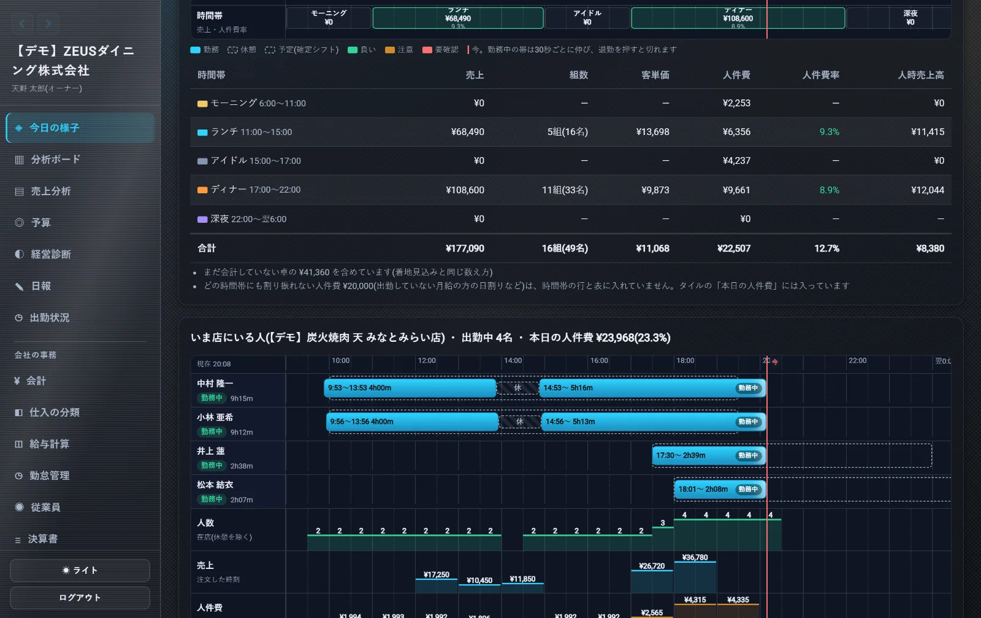Open 会計 under 会社の事務
The height and width of the screenshot is (618, 981).
(x=80, y=381)
